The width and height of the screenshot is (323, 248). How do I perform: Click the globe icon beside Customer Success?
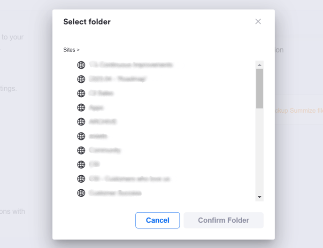(81, 193)
